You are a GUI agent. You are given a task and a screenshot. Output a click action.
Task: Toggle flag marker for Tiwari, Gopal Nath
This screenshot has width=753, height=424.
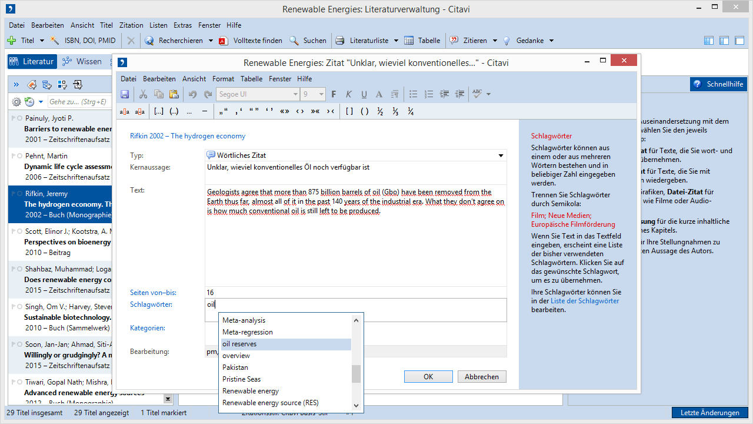[14, 382]
